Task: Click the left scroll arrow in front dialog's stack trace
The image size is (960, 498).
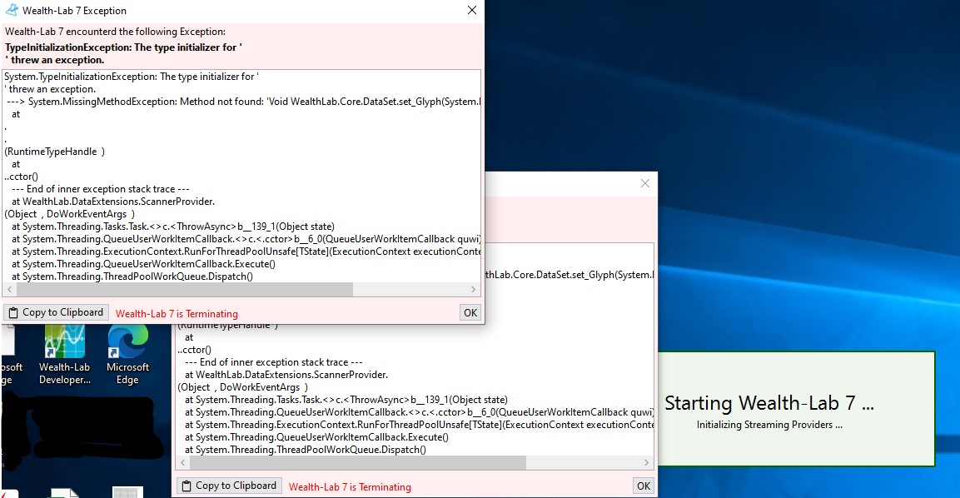Action: pyautogui.click(x=9, y=289)
